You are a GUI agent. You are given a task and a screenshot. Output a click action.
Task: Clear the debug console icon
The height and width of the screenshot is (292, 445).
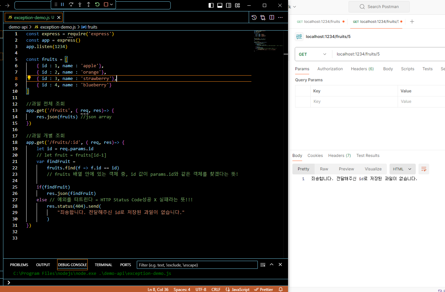pos(263,265)
